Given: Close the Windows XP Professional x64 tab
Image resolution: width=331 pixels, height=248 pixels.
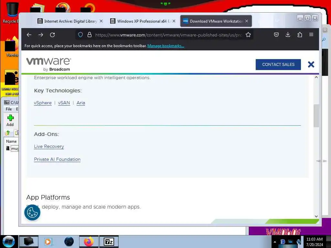Looking at the screenshot, I should pyautogui.click(x=174, y=21).
